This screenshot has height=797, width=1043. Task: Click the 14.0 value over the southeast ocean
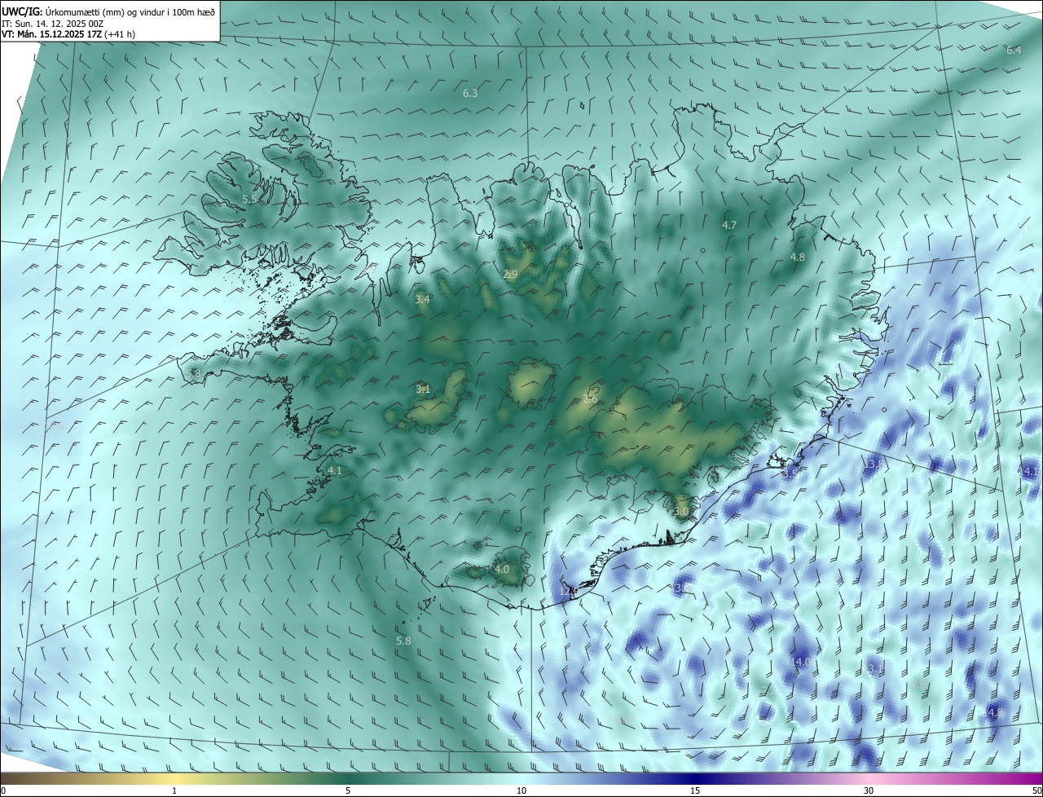801,663
